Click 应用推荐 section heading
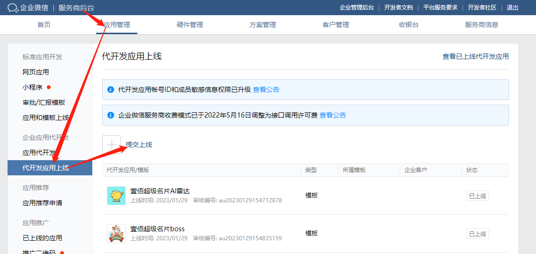The height and width of the screenshot is (254, 536). pos(35,188)
